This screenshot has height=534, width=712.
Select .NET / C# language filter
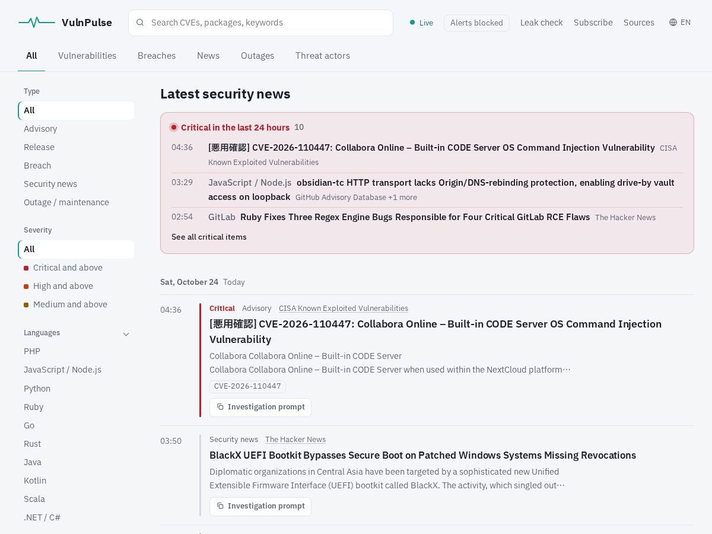coord(76,517)
